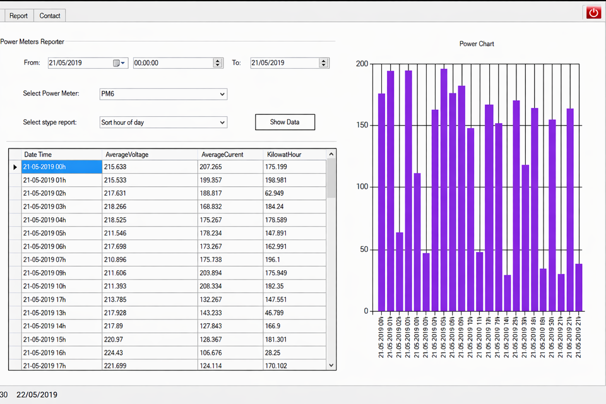Click the table scrollbar down arrow
This screenshot has height=404, width=606.
coord(331,365)
